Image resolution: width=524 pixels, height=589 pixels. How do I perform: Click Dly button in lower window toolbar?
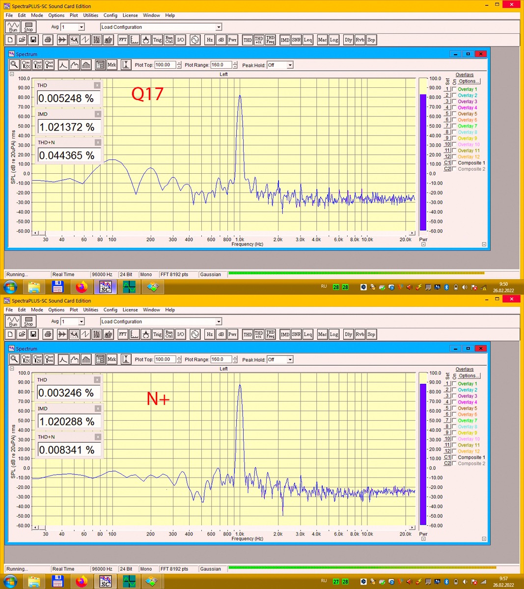(348, 334)
